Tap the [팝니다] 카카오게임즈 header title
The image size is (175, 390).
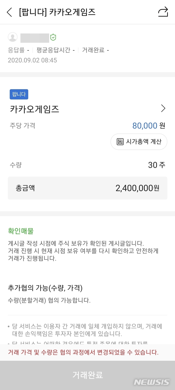(57, 12)
